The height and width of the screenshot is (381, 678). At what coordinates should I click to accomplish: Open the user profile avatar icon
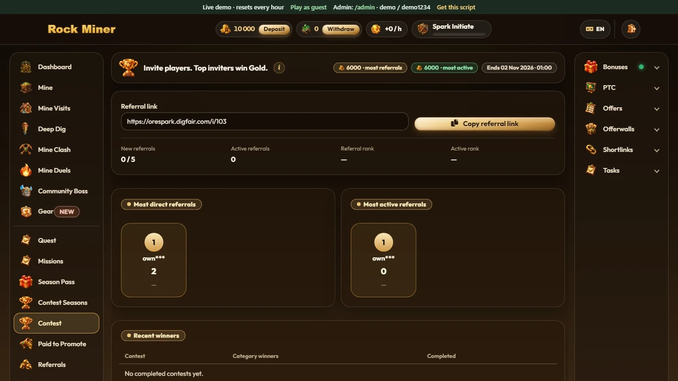coord(631,29)
